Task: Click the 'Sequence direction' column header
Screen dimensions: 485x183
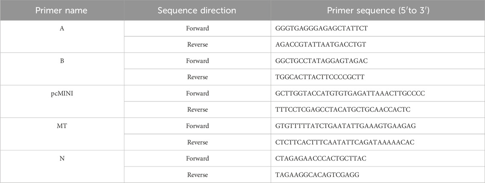Action: click(197, 11)
